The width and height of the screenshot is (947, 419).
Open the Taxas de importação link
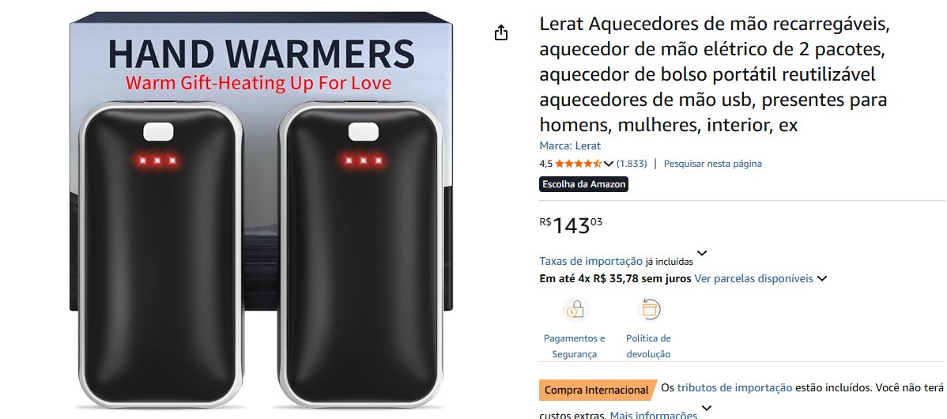click(x=590, y=262)
